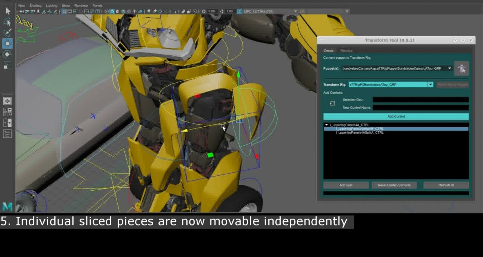Screen dimensions: 483x257
Task: Enable wireframe display cube icon
Action: (x=107, y=11)
